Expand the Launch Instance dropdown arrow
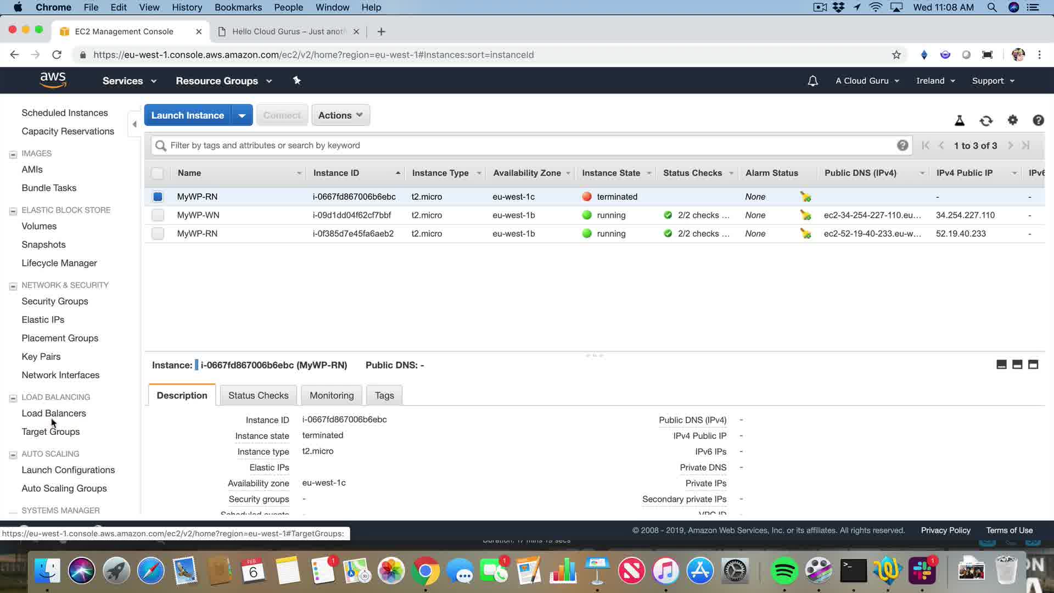Viewport: 1054px width, 593px height. (242, 115)
